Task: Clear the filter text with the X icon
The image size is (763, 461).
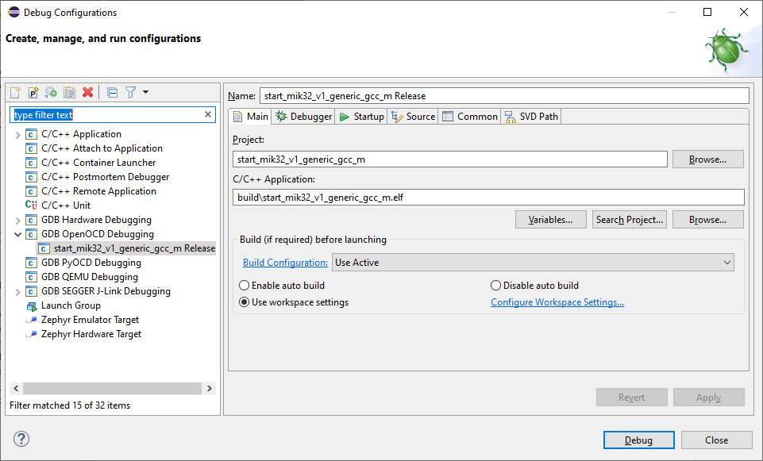Action: 208,115
